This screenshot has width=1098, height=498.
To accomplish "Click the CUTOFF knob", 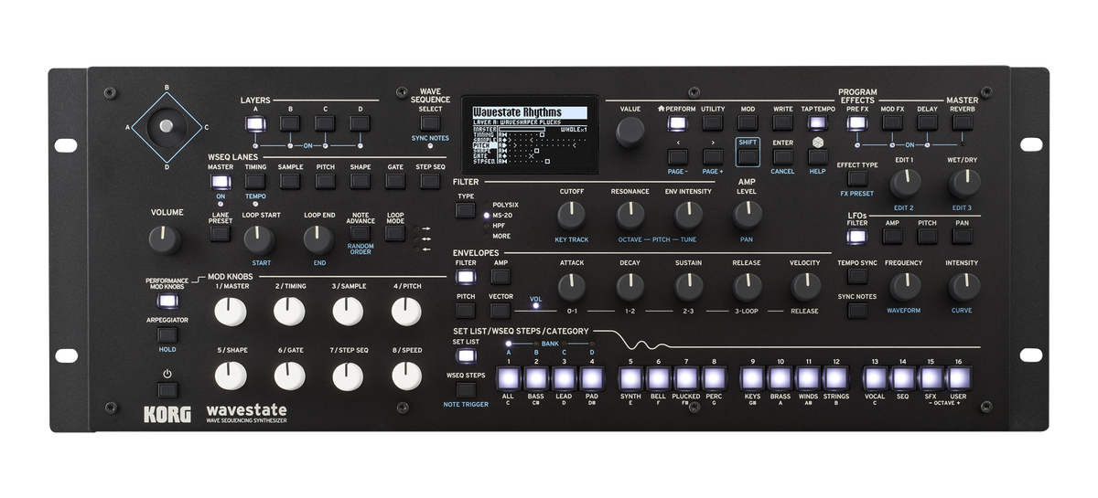I will pos(571,216).
